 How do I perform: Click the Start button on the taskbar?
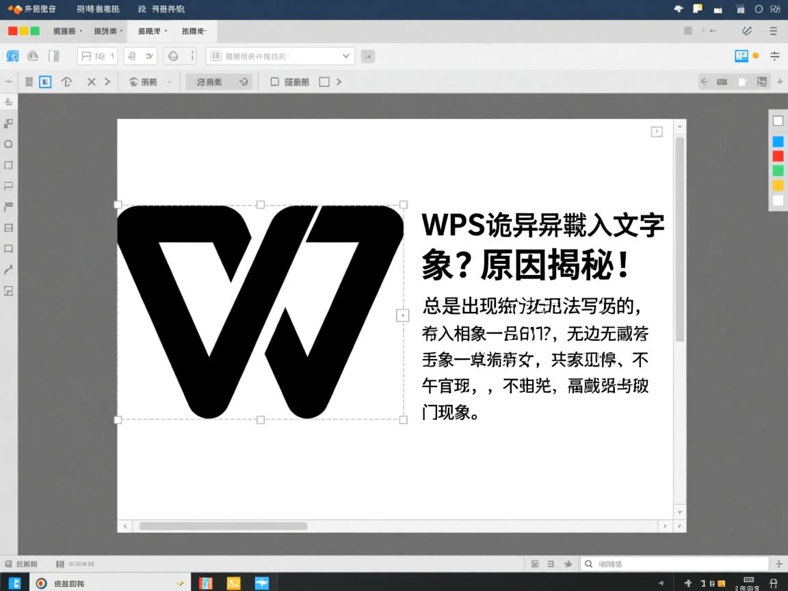14,583
